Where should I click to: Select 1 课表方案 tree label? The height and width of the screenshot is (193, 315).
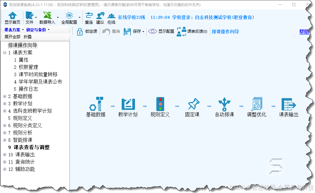tap(20, 52)
